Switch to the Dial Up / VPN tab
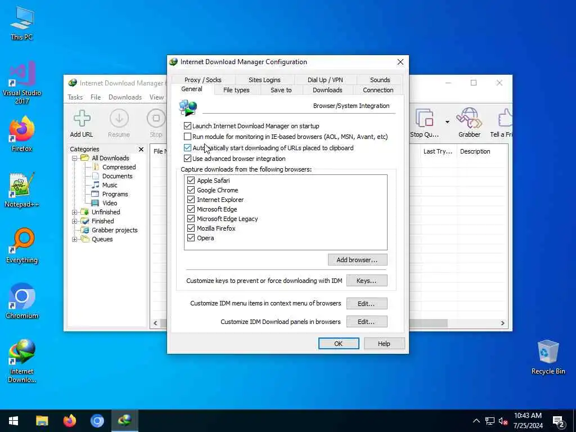Screen dimensions: 576x432 click(x=325, y=80)
